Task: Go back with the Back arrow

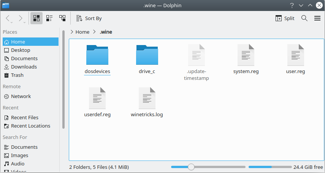Action: pyautogui.click(x=8, y=18)
